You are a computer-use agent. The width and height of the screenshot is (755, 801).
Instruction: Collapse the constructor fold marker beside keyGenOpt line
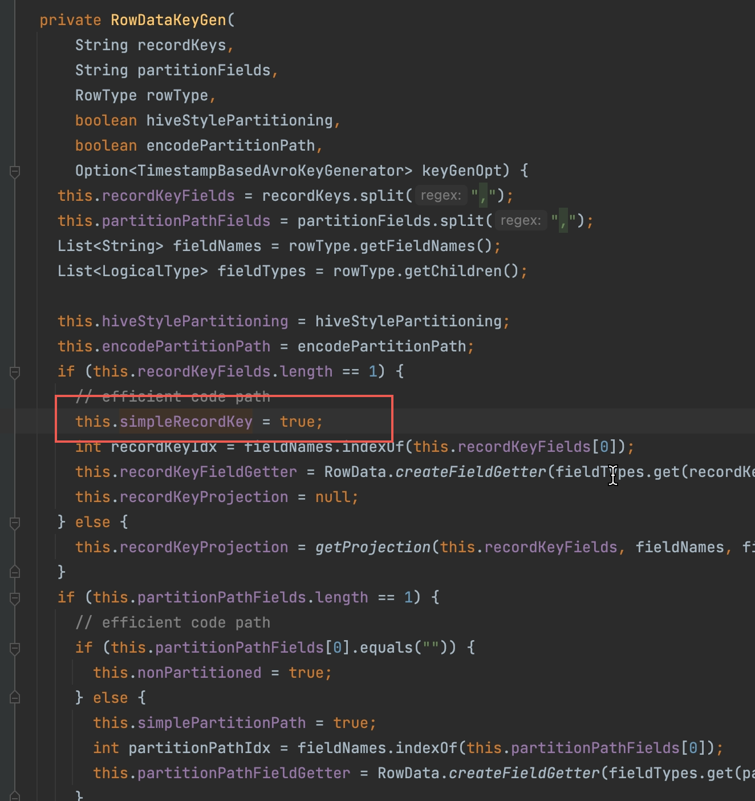[15, 171]
